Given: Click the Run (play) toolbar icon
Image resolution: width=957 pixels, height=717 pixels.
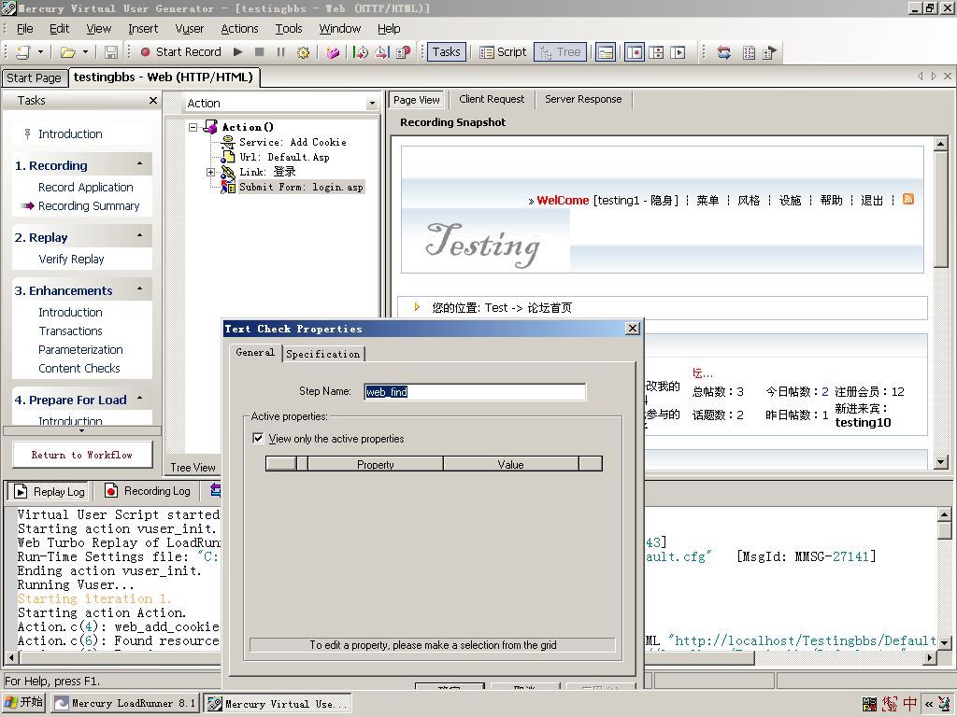Looking at the screenshot, I should (238, 52).
